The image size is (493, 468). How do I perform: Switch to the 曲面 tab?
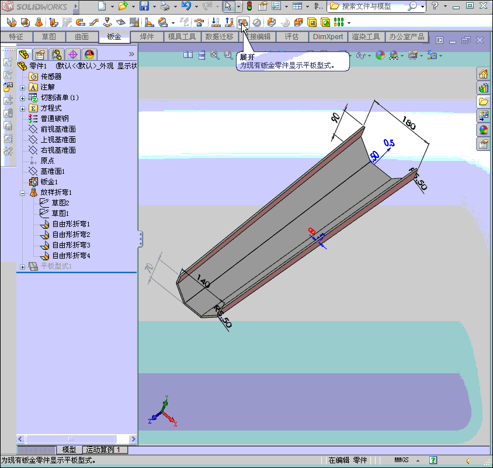coord(82,37)
